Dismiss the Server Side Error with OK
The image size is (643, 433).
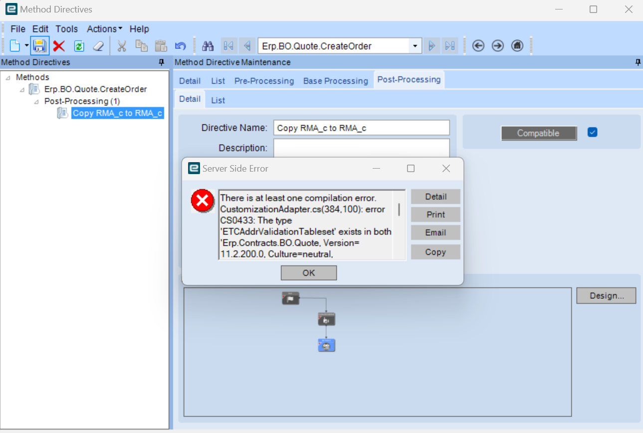308,272
